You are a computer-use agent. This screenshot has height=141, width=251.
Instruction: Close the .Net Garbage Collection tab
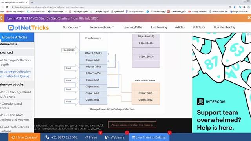pyautogui.click(x=27, y=2)
